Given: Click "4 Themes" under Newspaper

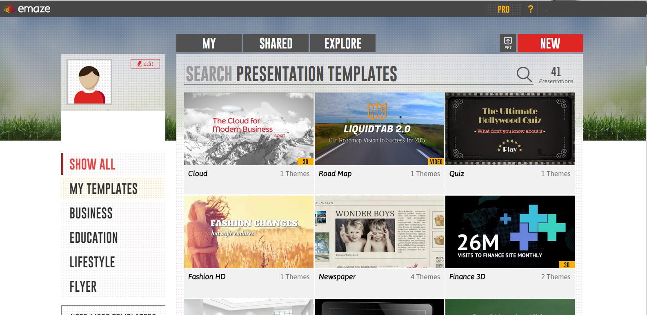Looking at the screenshot, I should pyautogui.click(x=425, y=277).
